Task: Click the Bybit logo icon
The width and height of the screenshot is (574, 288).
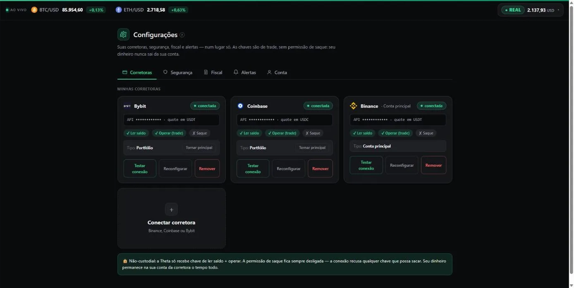Action: pyautogui.click(x=127, y=106)
